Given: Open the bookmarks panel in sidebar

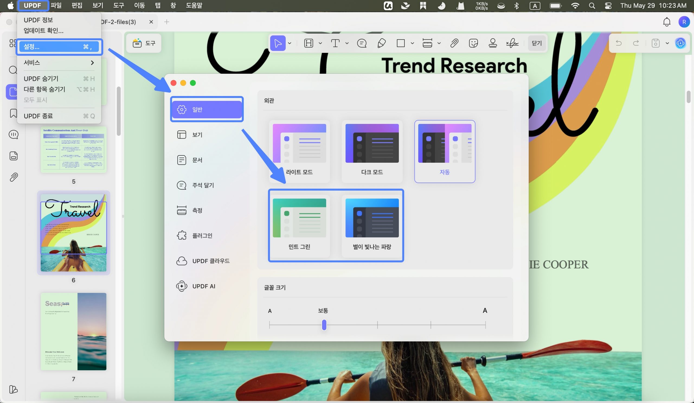Looking at the screenshot, I should pyautogui.click(x=13, y=113).
